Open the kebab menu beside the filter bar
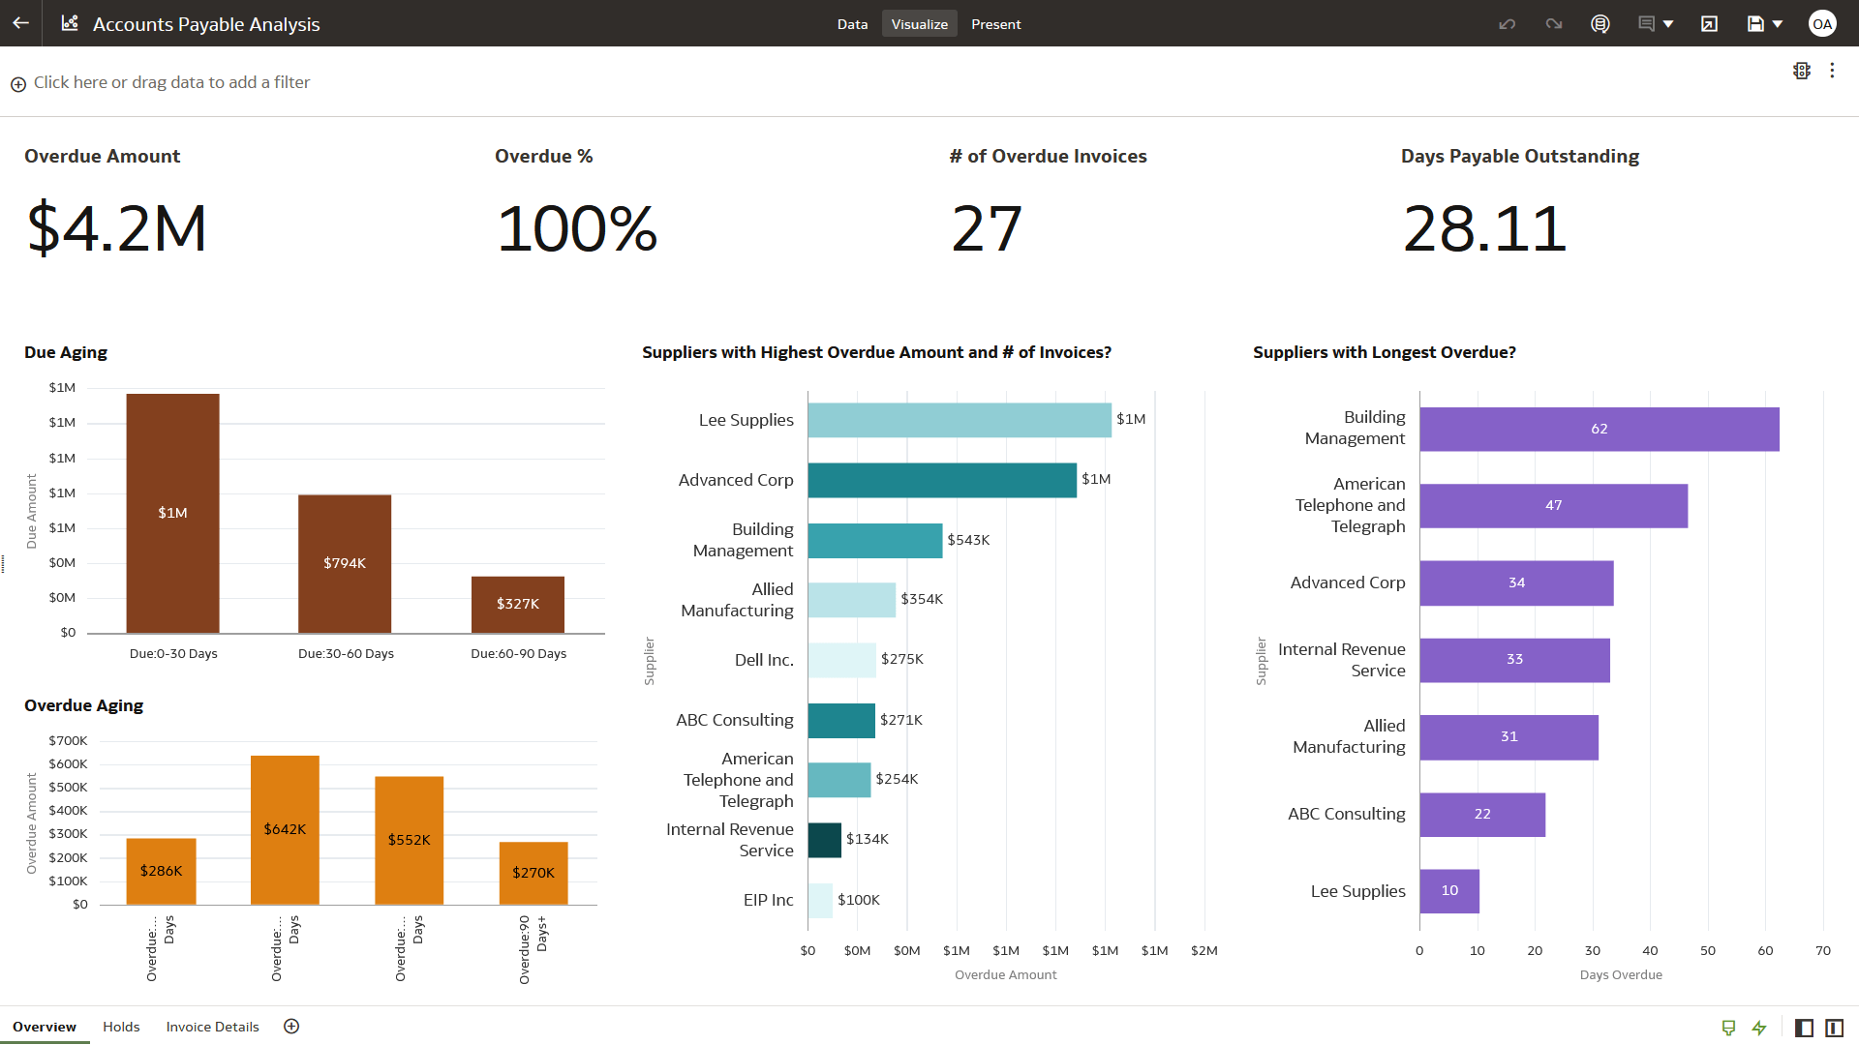 (1833, 70)
